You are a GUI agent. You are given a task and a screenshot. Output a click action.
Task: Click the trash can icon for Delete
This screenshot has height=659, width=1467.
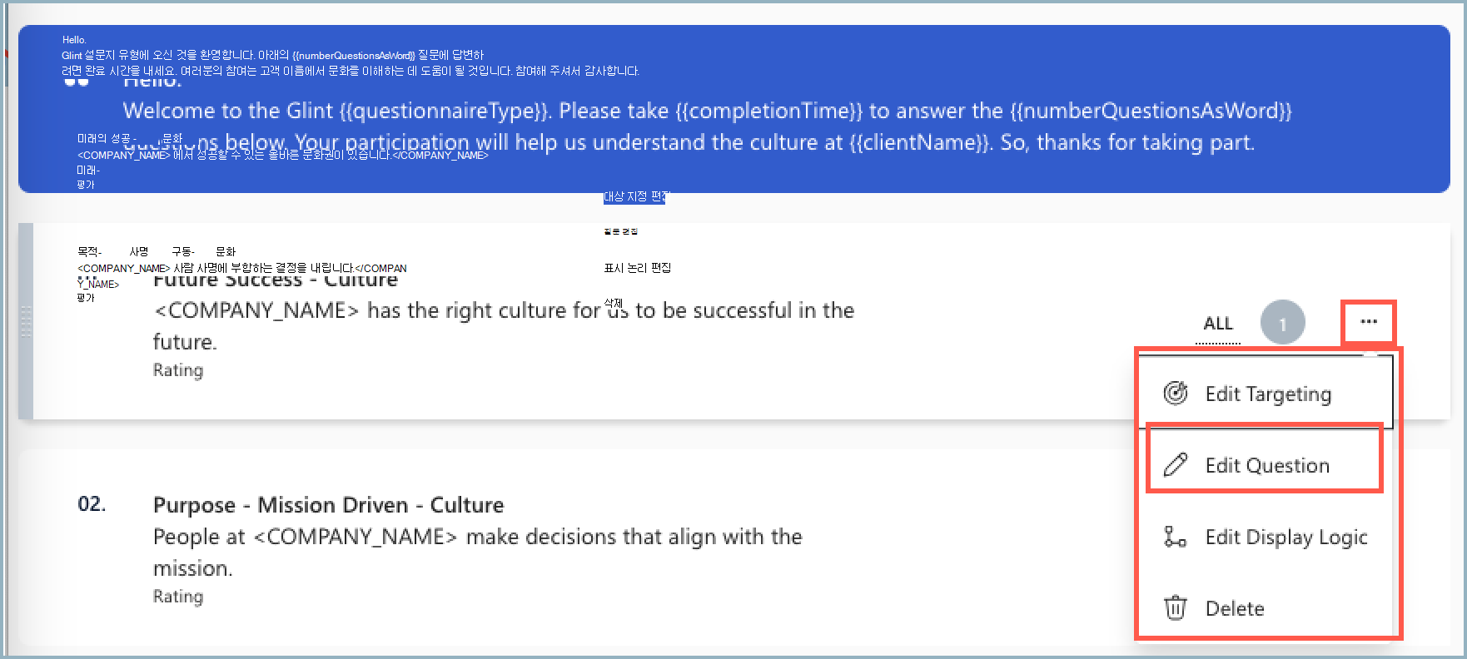pyautogui.click(x=1175, y=608)
